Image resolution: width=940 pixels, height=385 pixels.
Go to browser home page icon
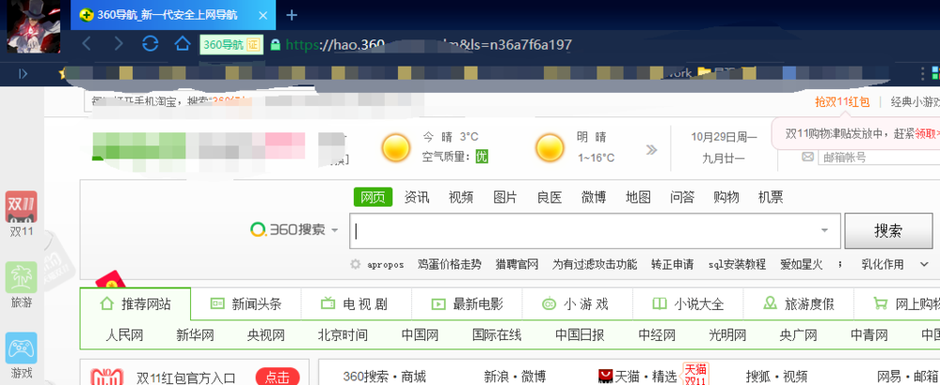[183, 43]
